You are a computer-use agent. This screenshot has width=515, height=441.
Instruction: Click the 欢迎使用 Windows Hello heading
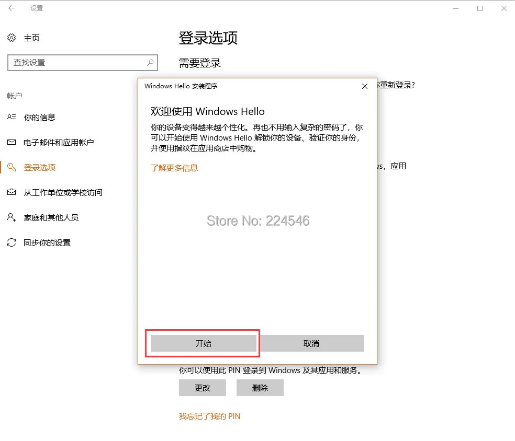208,111
